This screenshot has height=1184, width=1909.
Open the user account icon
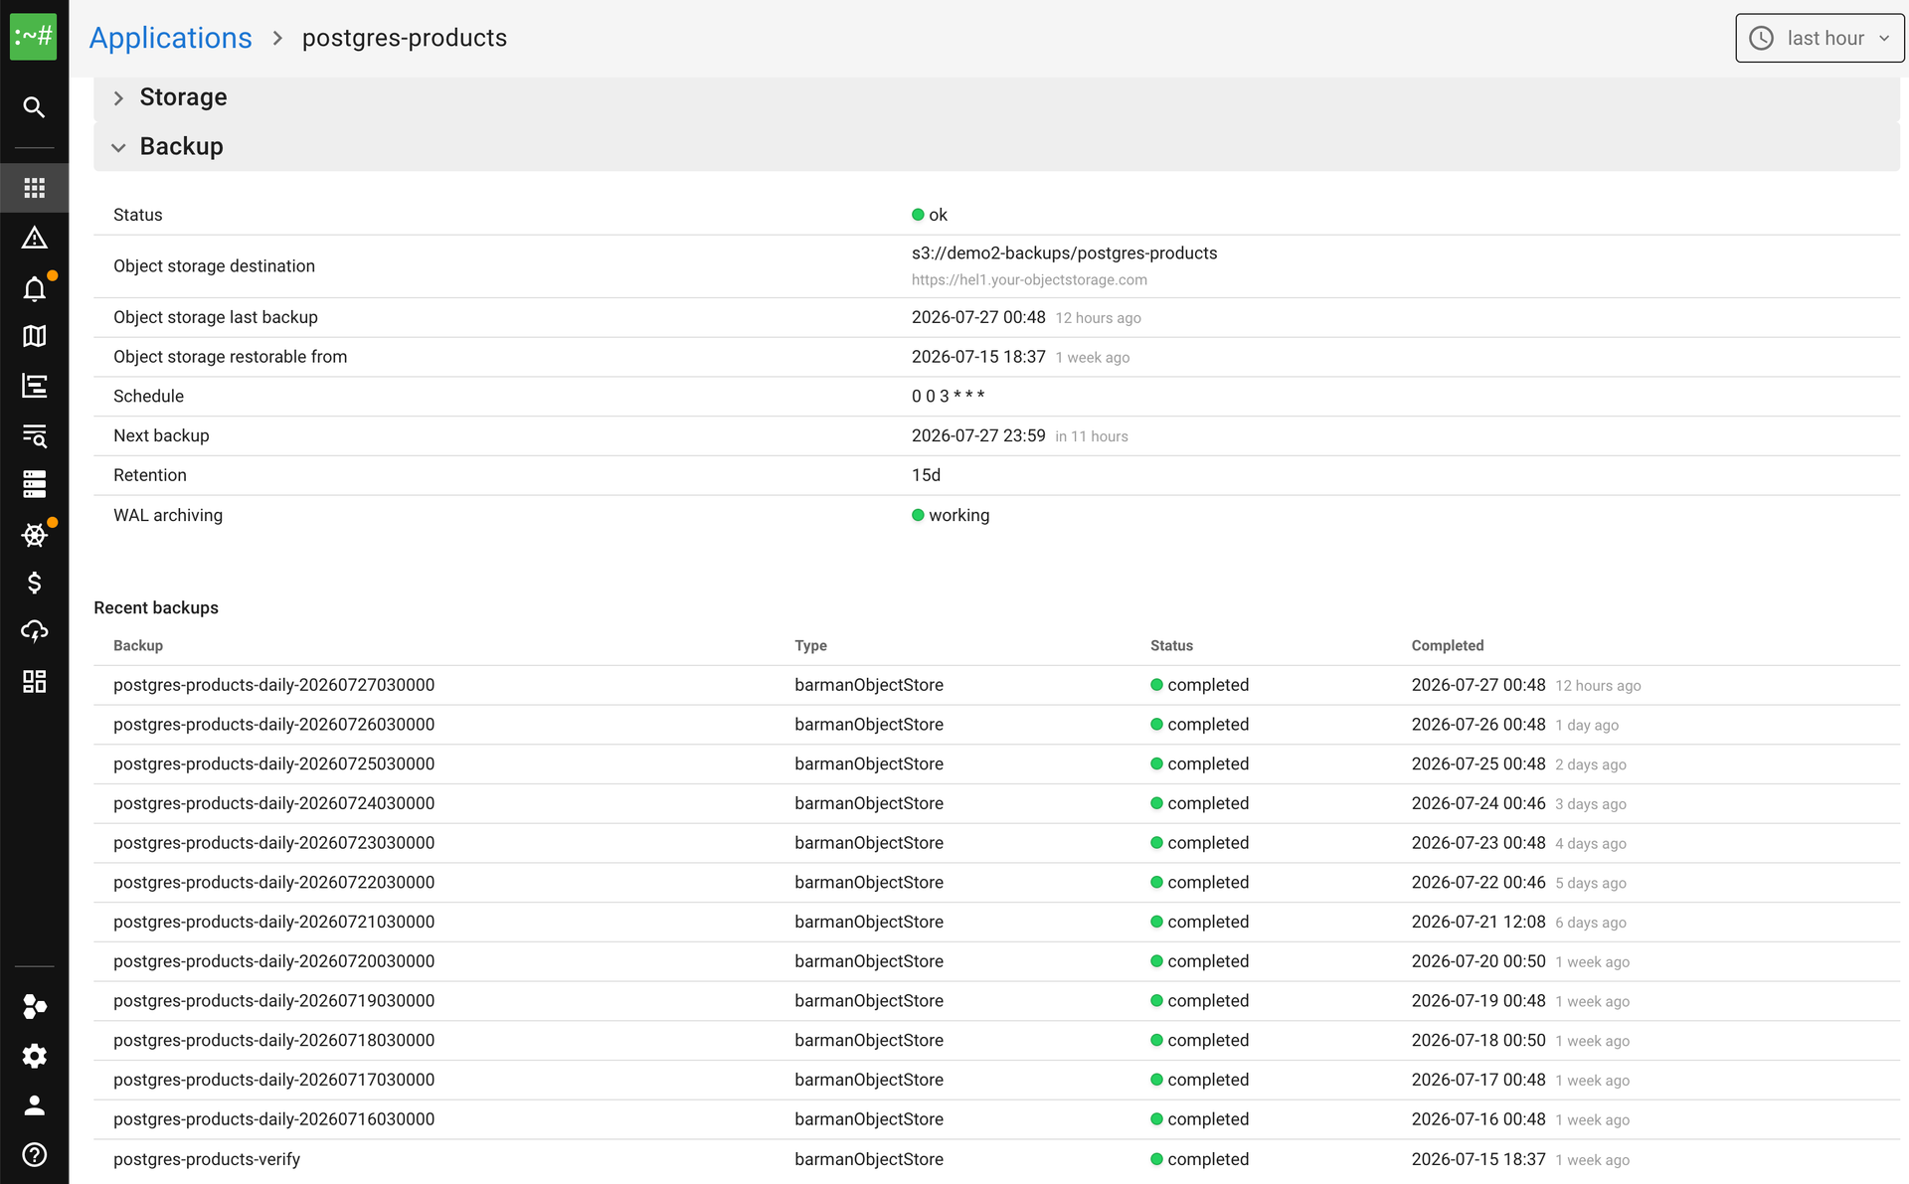coord(34,1105)
